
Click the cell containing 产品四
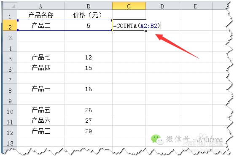(x=41, y=68)
